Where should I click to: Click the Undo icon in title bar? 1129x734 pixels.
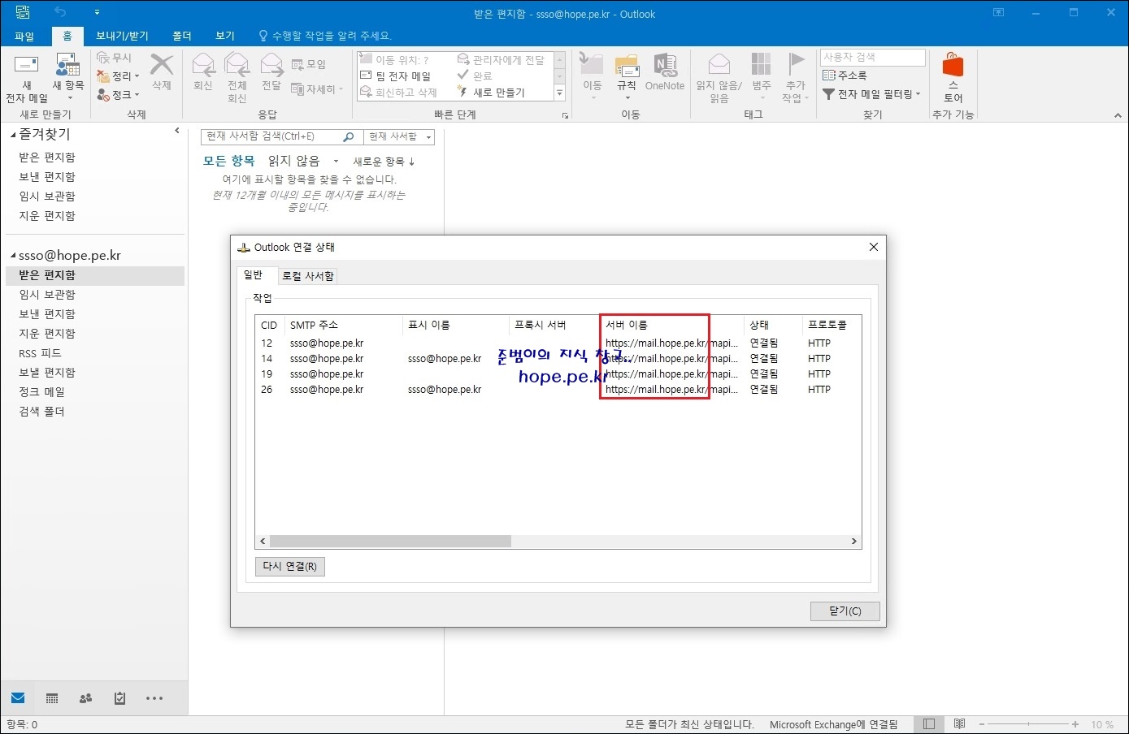pyautogui.click(x=60, y=12)
